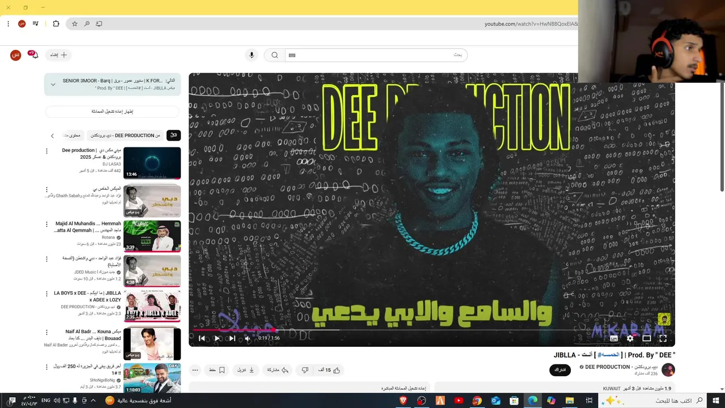Show the live chat replay button
The width and height of the screenshot is (725, 408).
tap(112, 112)
